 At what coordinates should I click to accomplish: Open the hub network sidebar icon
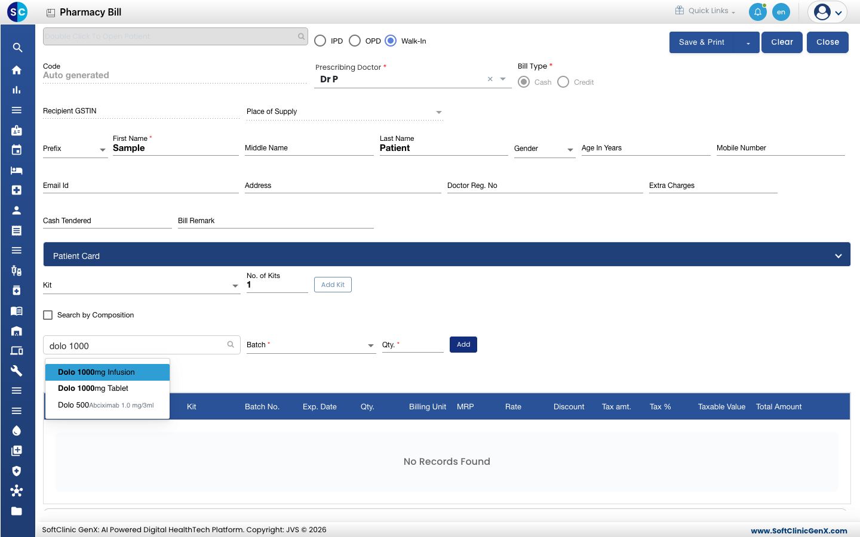pos(17,490)
